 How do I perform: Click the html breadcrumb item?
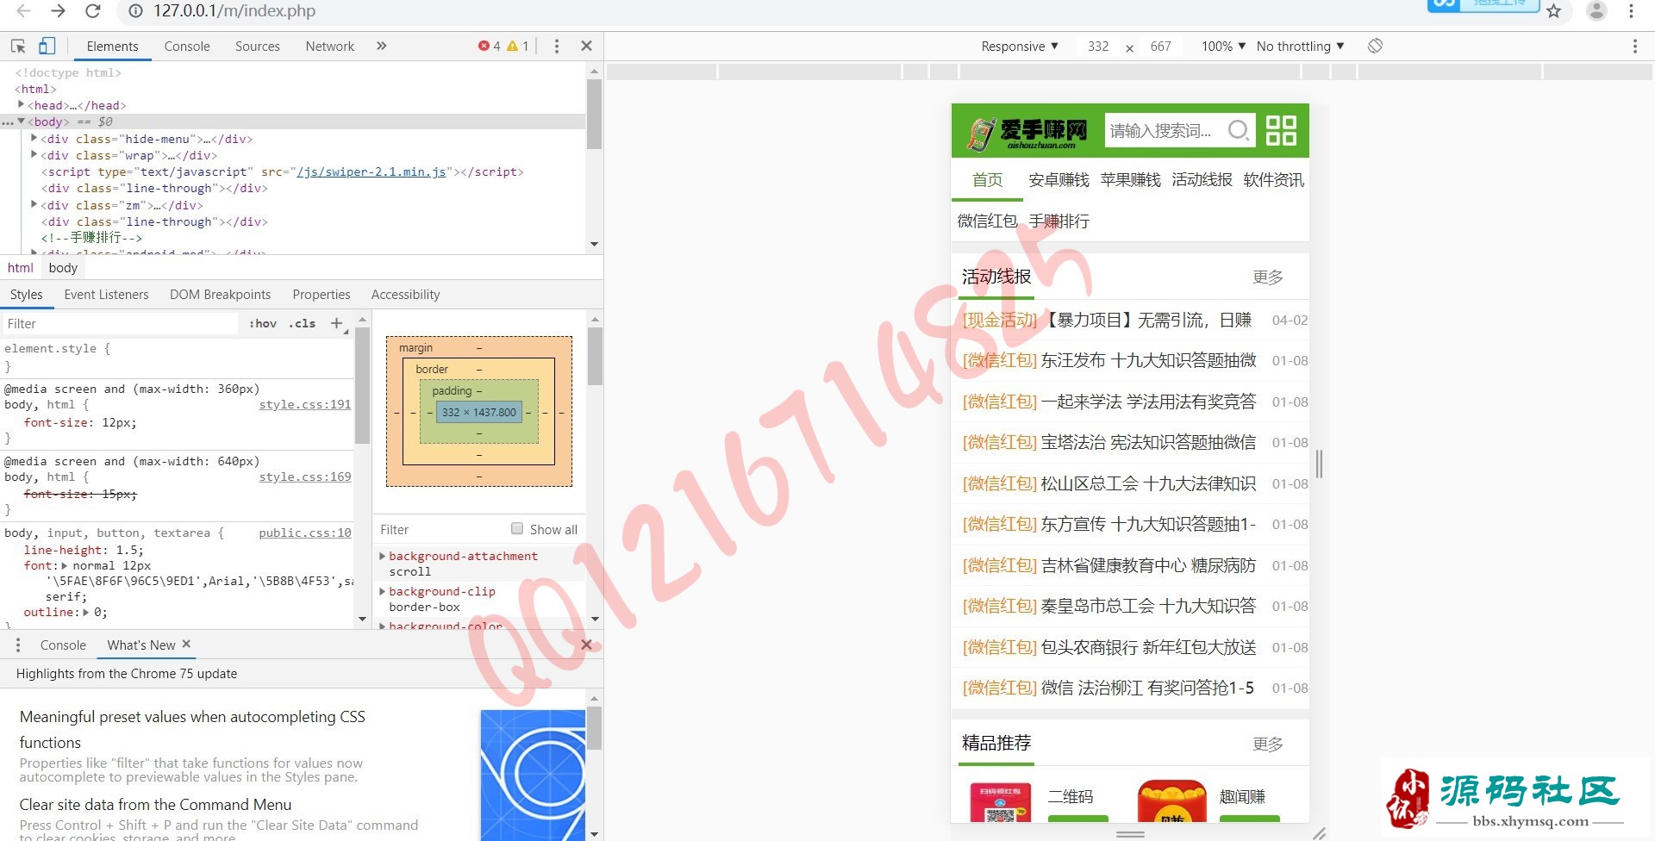[21, 268]
